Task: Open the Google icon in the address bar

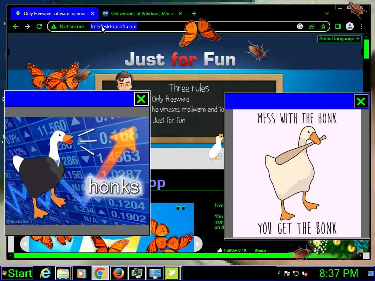Action: click(x=300, y=26)
